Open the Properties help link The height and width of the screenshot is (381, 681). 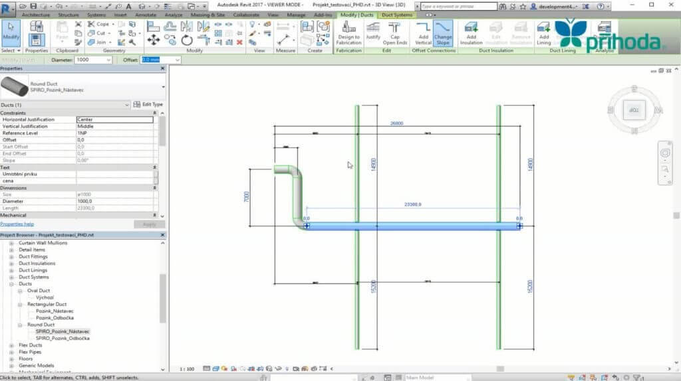point(17,224)
